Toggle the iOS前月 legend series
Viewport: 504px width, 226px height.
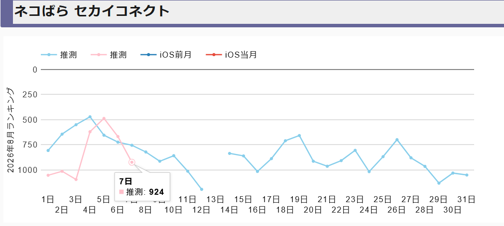tap(166, 55)
